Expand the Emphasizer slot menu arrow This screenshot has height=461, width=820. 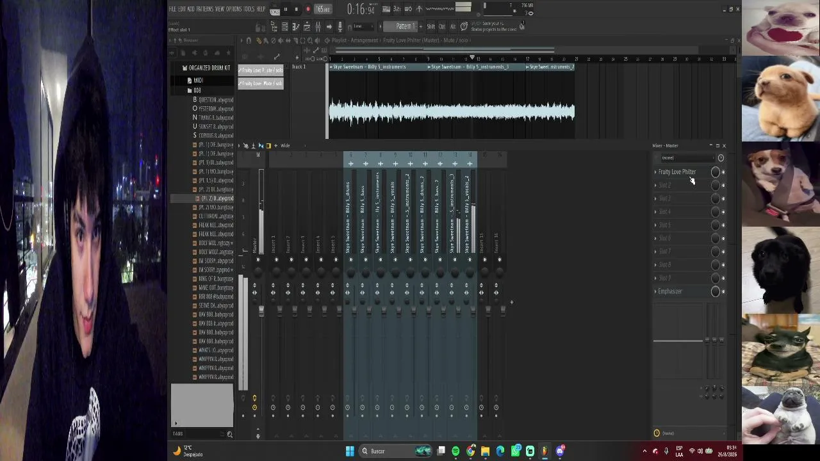[655, 291]
